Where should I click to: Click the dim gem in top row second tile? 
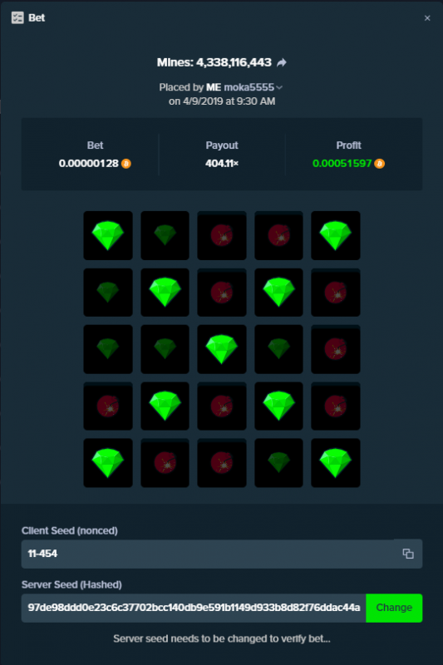tap(165, 235)
